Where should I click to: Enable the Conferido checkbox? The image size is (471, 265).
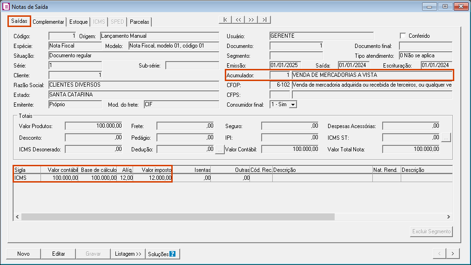(x=403, y=36)
